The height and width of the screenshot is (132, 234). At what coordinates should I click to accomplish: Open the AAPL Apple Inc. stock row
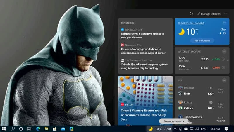pyautogui.click(x=202, y=60)
